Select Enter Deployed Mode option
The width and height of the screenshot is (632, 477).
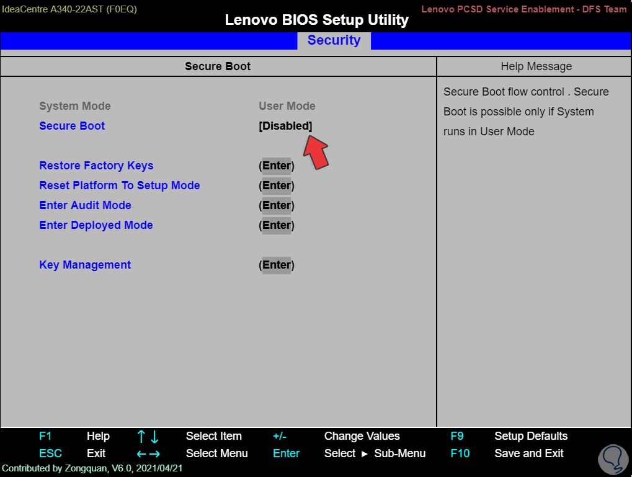tap(96, 225)
